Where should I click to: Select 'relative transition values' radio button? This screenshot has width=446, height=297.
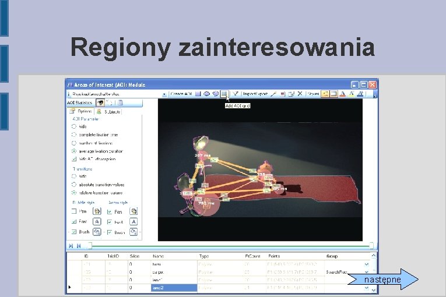74,192
